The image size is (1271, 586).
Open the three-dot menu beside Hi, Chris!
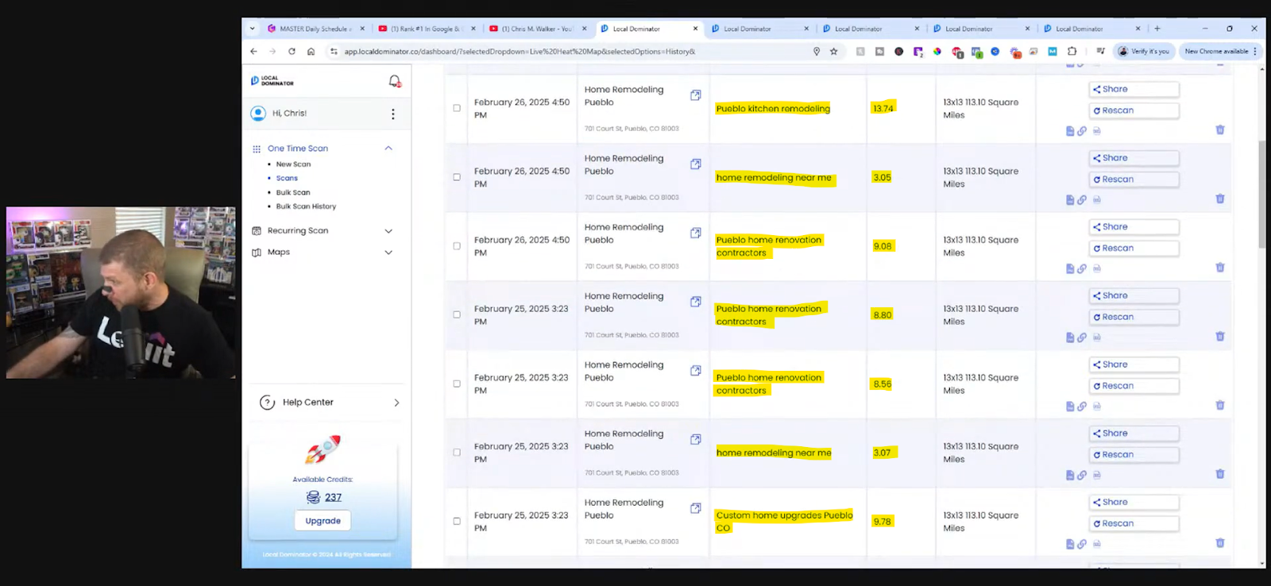(392, 114)
